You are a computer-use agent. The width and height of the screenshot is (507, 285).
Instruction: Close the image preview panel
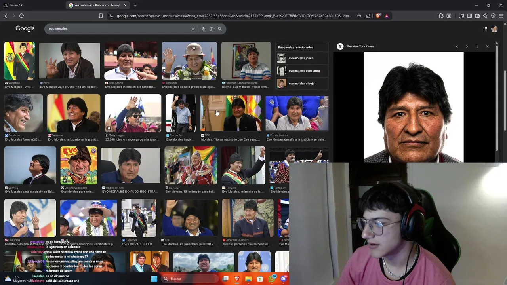tap(487, 46)
